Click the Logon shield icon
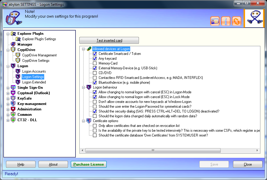This screenshot has width=267, height=180. point(13,66)
